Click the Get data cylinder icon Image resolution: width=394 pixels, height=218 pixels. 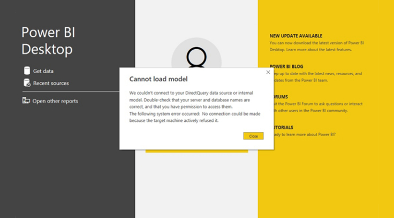coord(27,71)
